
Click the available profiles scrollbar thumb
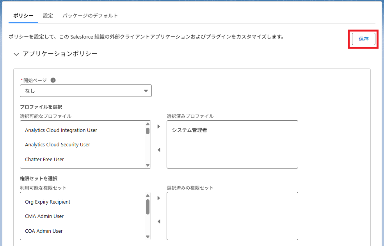click(148, 131)
